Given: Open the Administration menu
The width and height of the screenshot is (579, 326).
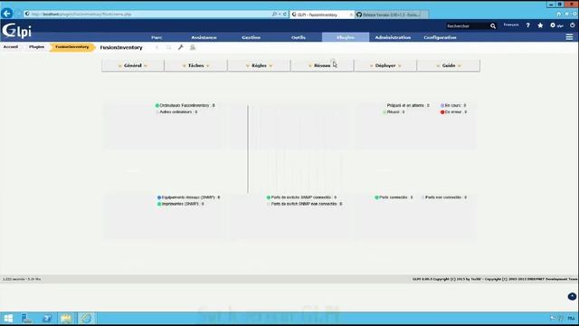Looking at the screenshot, I should (x=393, y=37).
